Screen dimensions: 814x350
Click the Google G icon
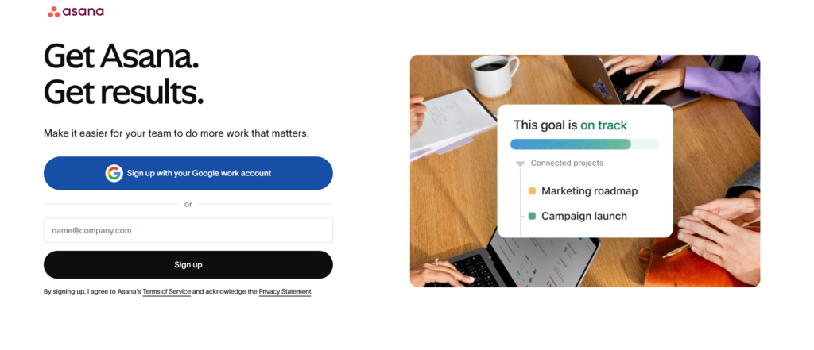114,173
